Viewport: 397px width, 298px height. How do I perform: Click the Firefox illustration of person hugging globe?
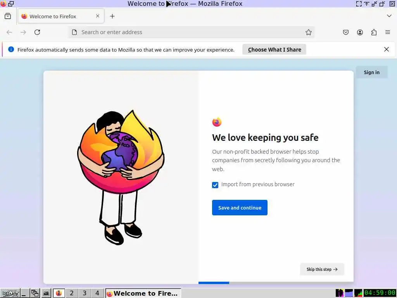[x=121, y=177]
